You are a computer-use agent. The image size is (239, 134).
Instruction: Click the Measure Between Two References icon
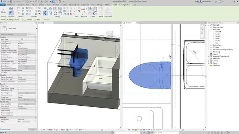(83, 13)
